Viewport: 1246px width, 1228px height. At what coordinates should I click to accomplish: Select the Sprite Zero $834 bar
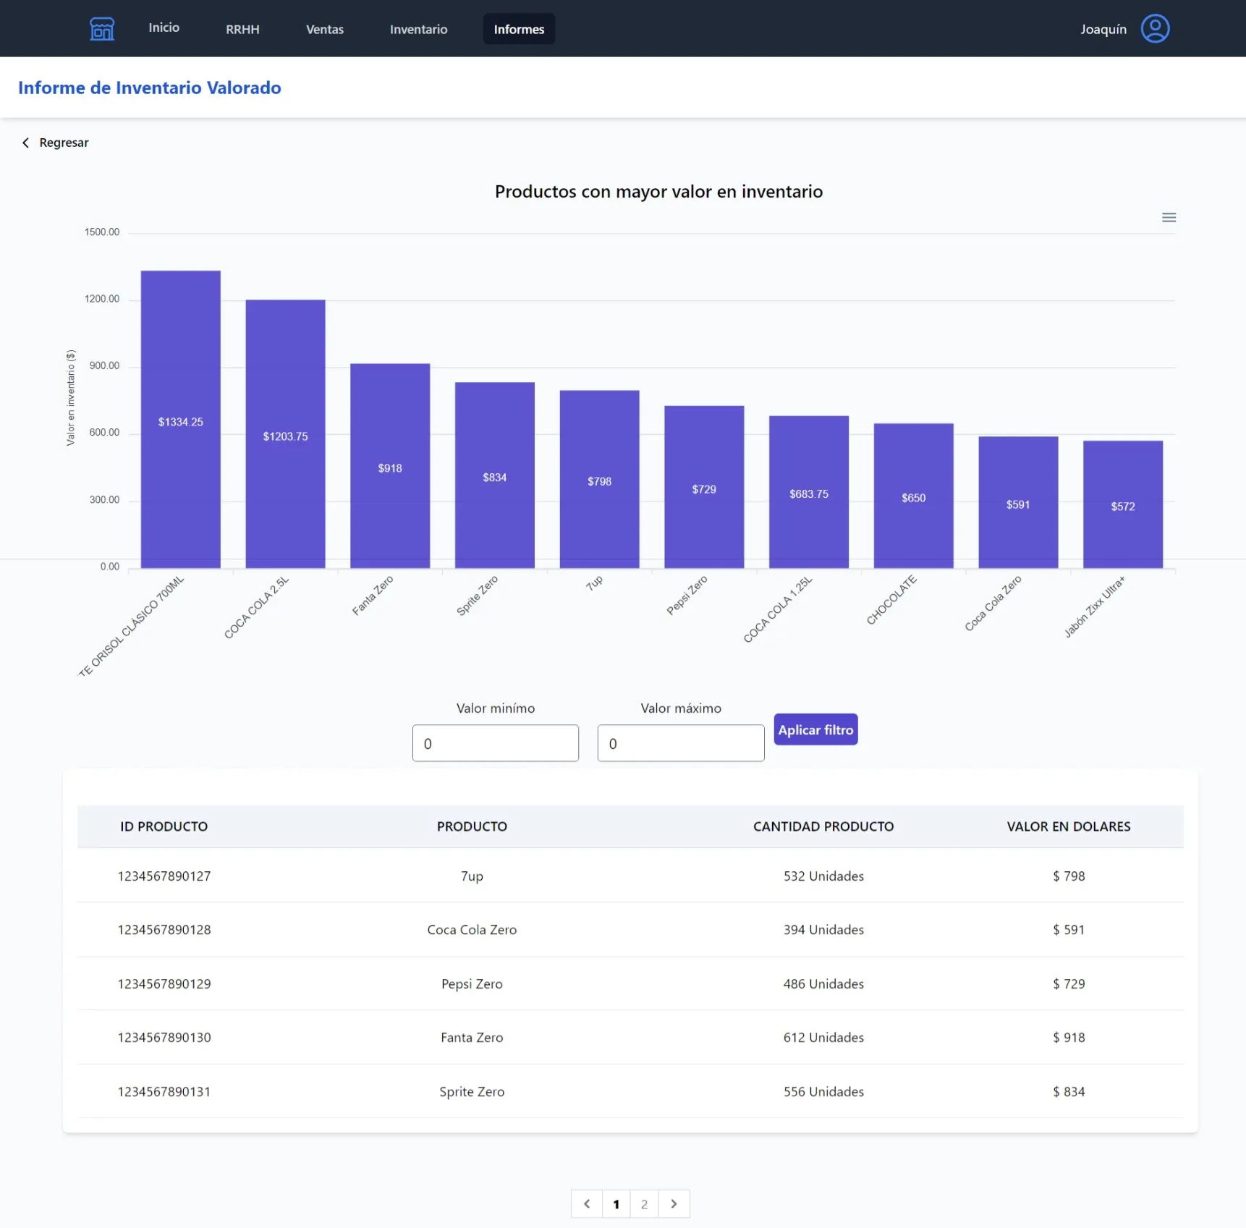(x=495, y=475)
